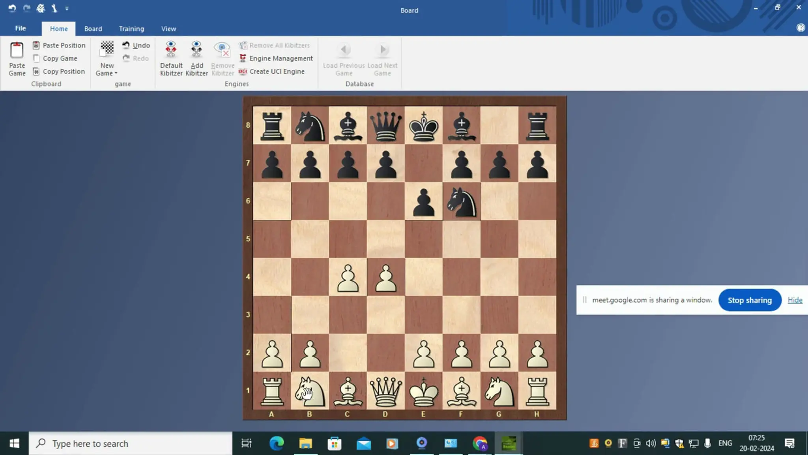Click the white knight on g1

point(499,391)
